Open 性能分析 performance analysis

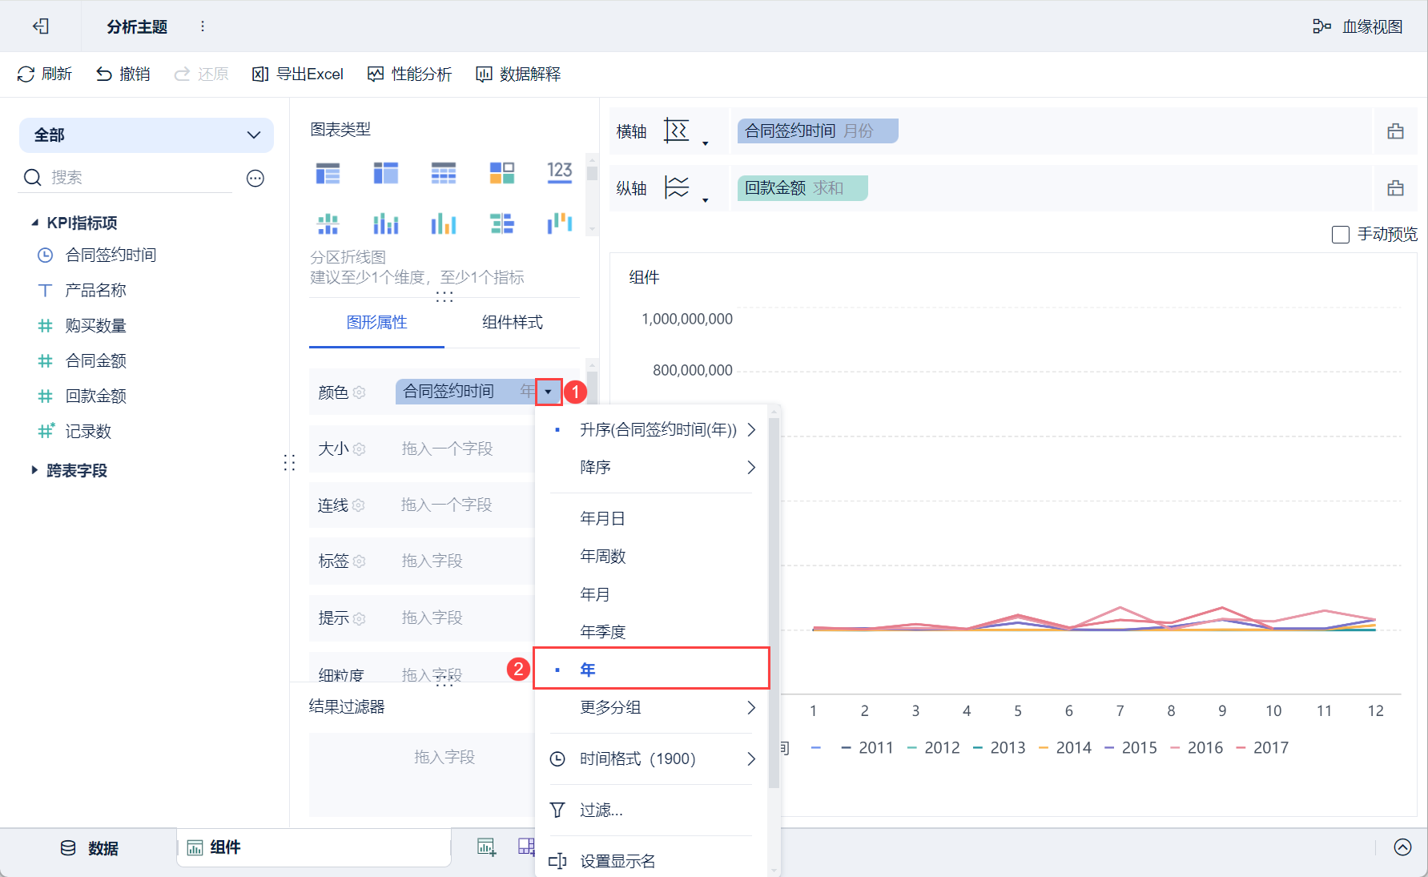tap(409, 74)
